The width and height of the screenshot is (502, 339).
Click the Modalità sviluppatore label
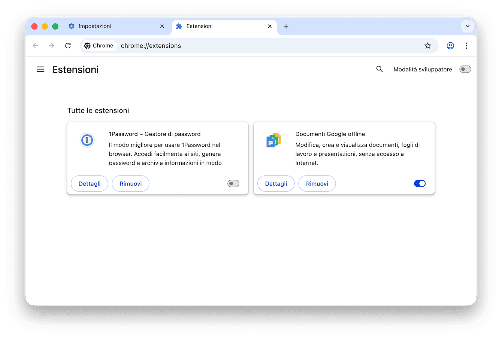click(x=423, y=69)
